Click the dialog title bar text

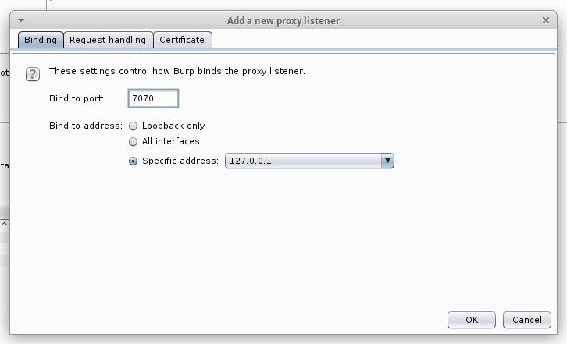point(283,20)
